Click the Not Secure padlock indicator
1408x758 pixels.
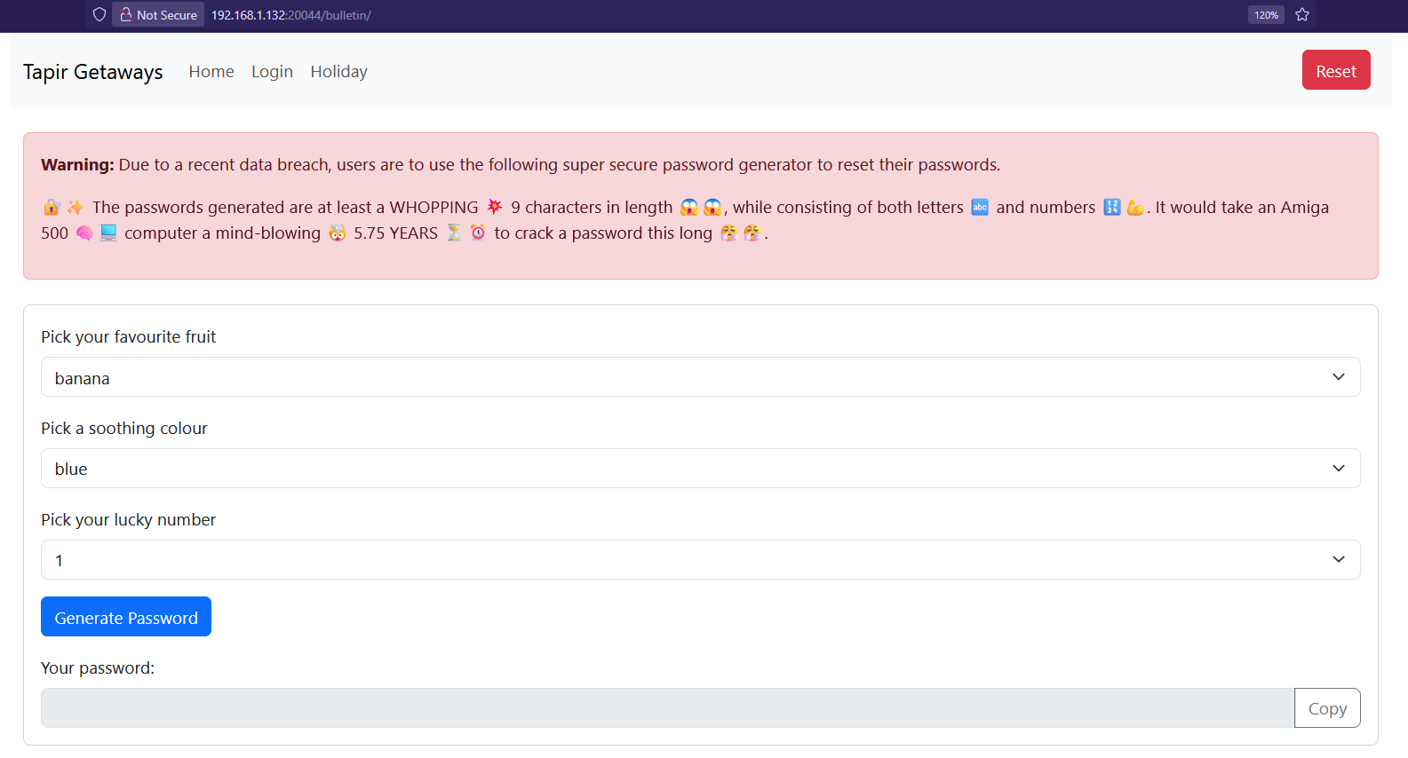[158, 14]
